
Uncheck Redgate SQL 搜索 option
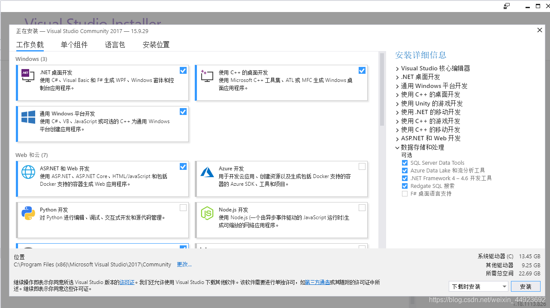pos(405,186)
